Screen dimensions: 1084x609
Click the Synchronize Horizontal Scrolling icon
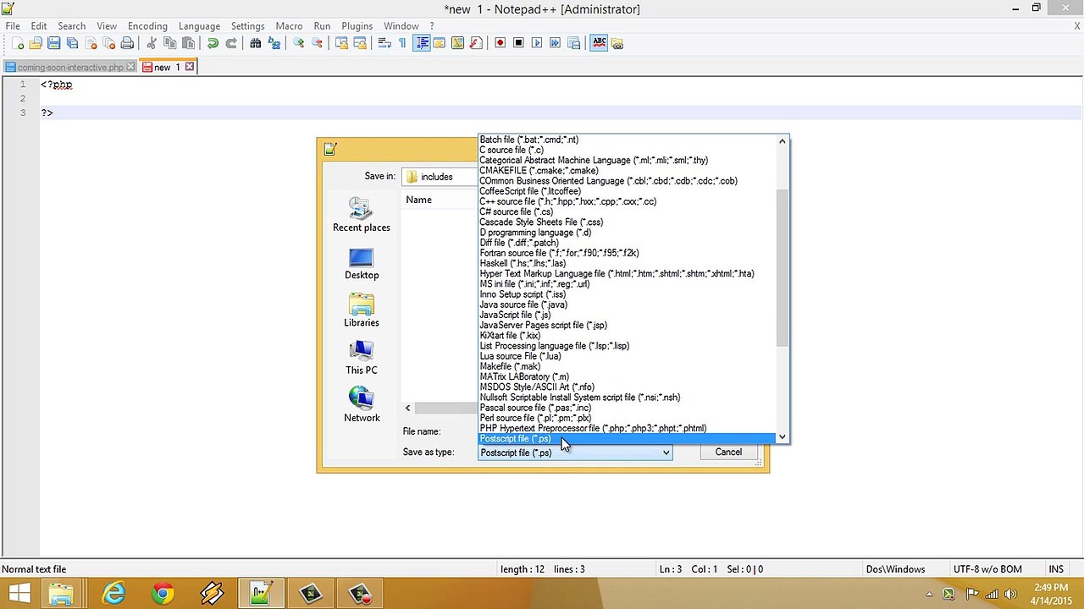tap(359, 43)
